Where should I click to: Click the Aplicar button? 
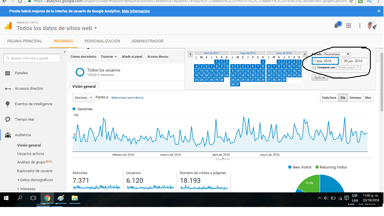(320, 78)
